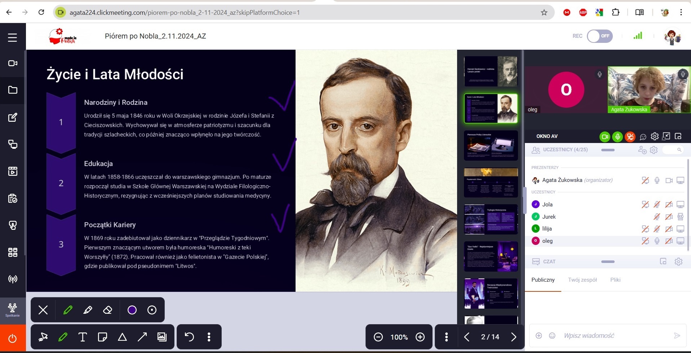Open participants list settings gear
Viewport: 691px width, 353px height.
tap(654, 150)
